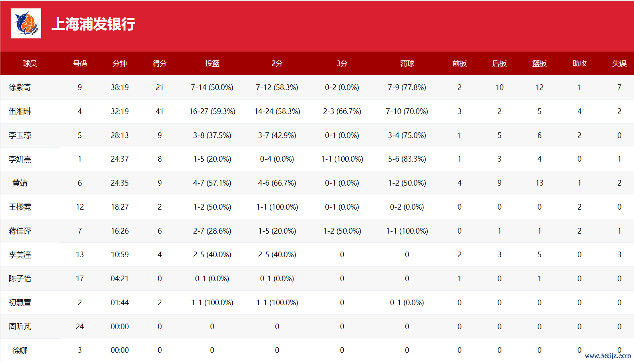
Task: Click the 3分 column header
Action: (342, 64)
